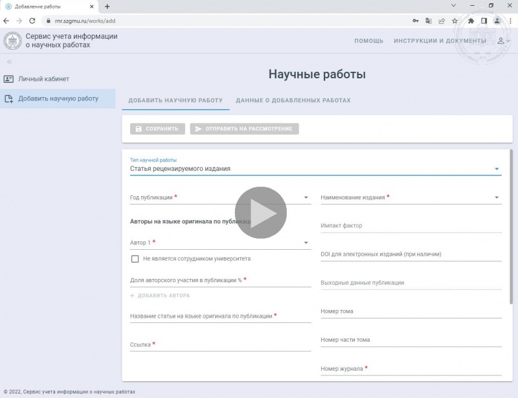Viewport: 518px width, 398px height.
Task: Open the extensions puzzle icon
Action: point(471,21)
